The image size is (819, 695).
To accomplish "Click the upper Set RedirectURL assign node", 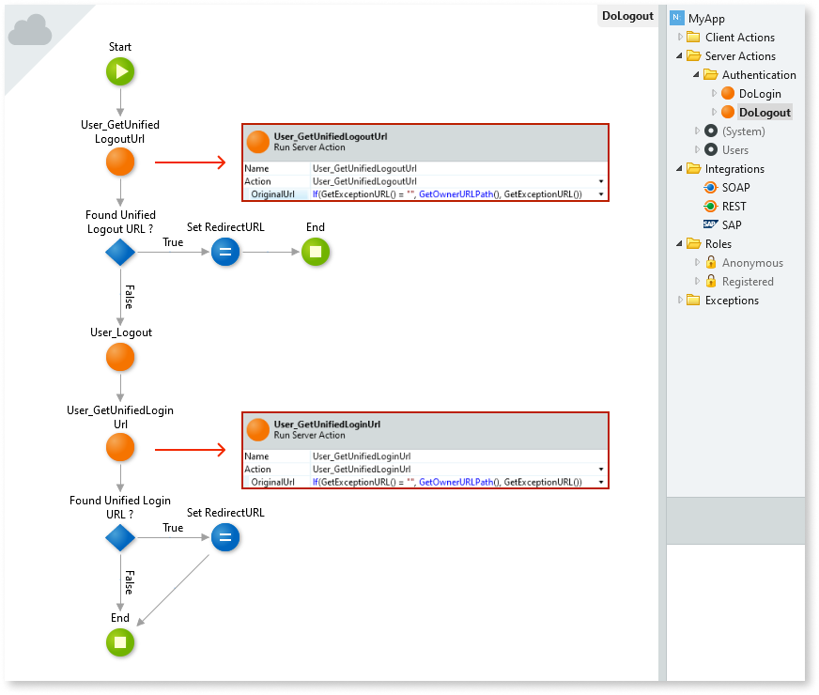I will pyautogui.click(x=225, y=252).
